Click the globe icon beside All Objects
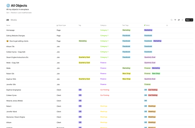Viewport: 195px width, 128px height. [x=8, y=6]
